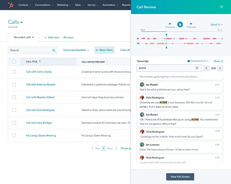Open the Share menu for the transcript

(x=218, y=61)
